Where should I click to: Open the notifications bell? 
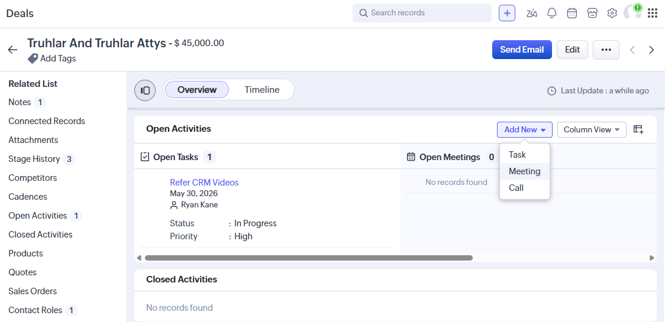[552, 13]
